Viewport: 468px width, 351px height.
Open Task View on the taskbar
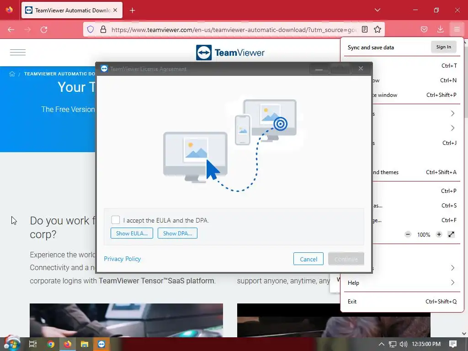33,344
